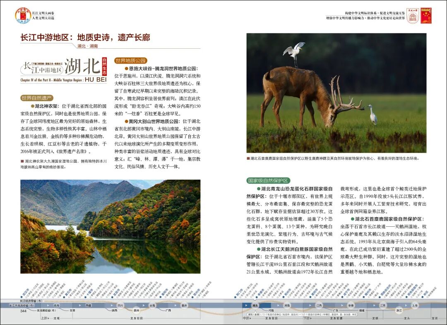447x325 pixels.
Task: Click the play arrow before 湖南
Action: coord(278,305)
